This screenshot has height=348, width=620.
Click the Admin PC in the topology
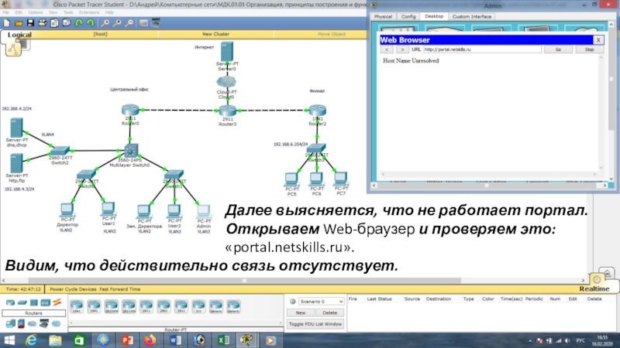click(204, 212)
